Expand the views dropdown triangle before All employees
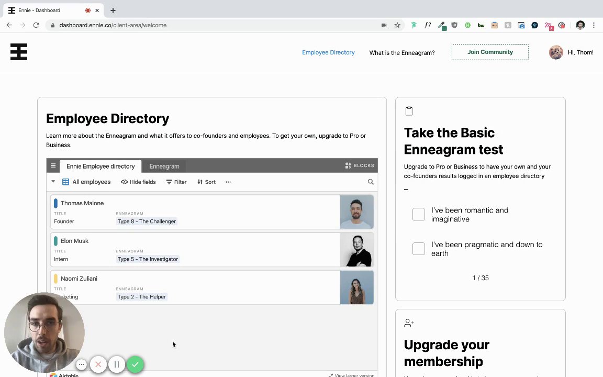 pos(53,182)
